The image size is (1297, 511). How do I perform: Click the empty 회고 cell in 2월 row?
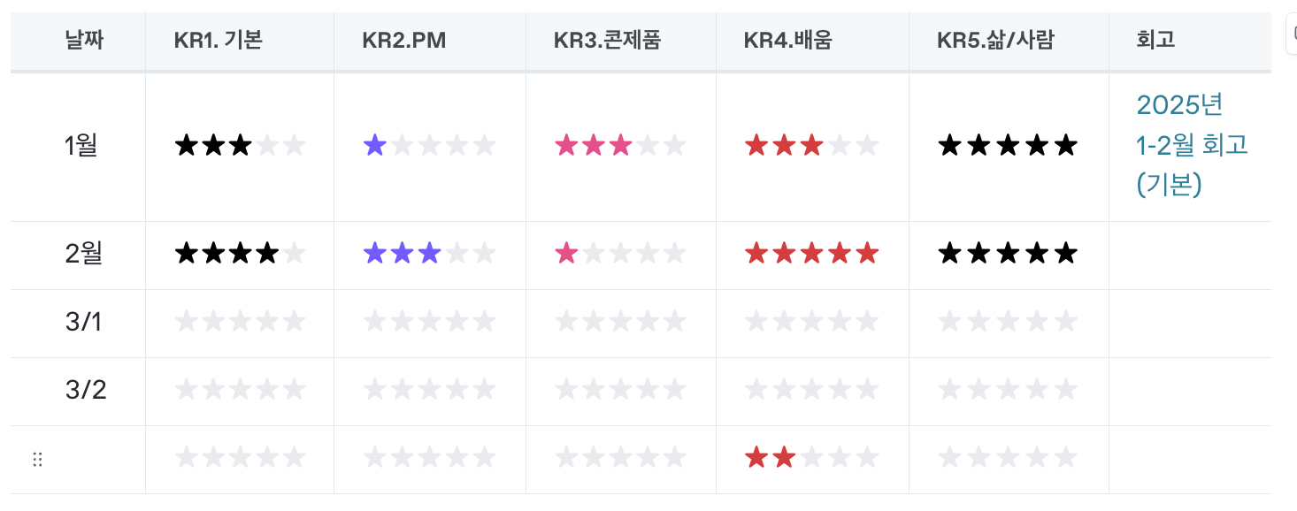click(1190, 255)
